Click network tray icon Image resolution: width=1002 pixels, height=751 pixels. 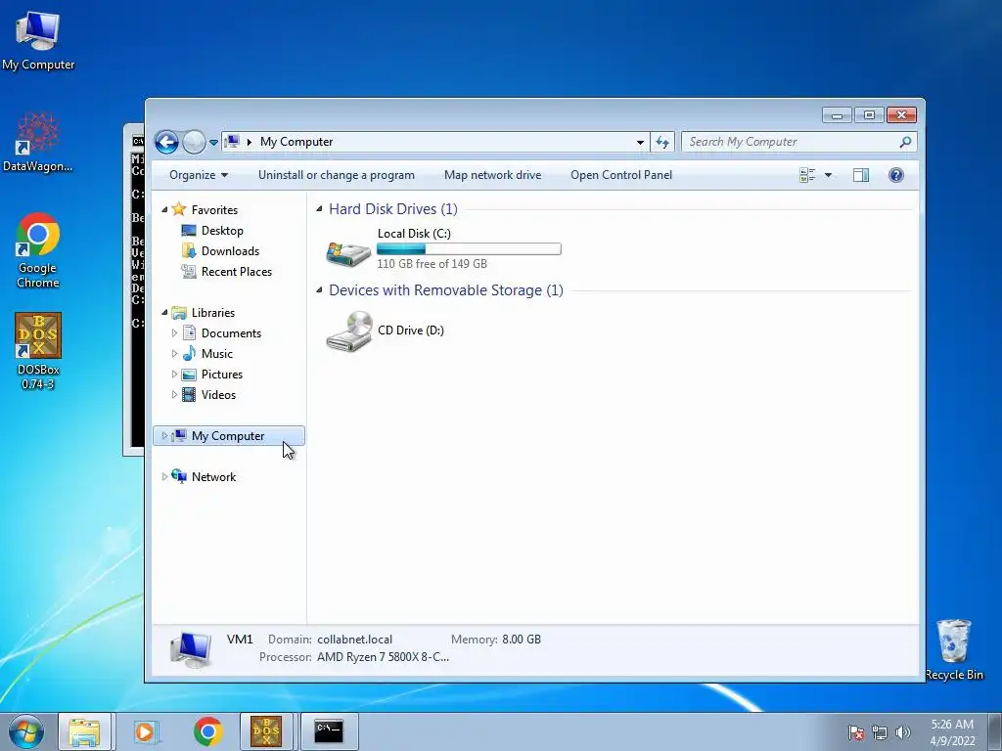click(880, 732)
